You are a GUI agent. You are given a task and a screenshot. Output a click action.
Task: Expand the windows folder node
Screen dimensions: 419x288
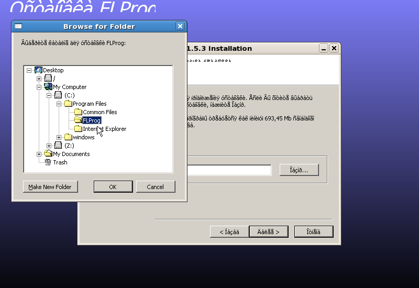[x=59, y=137]
